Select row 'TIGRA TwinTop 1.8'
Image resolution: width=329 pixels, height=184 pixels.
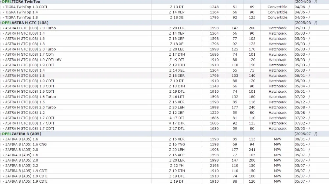(164, 17)
